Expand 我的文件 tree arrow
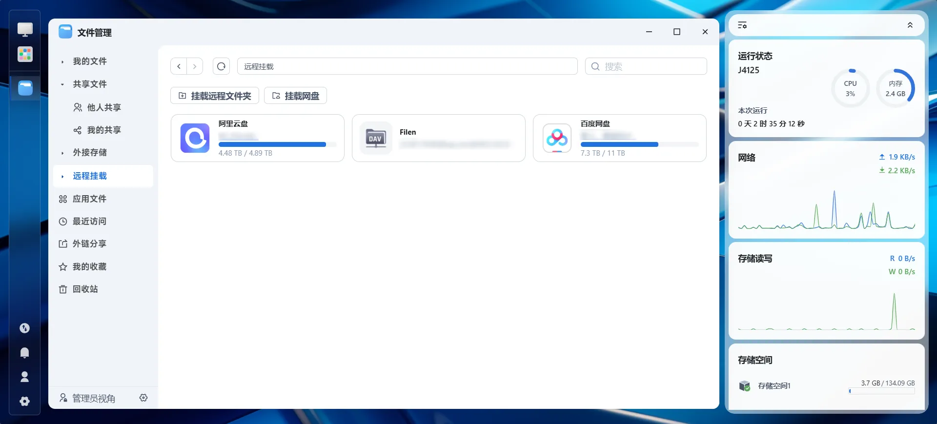937x424 pixels. (x=62, y=61)
